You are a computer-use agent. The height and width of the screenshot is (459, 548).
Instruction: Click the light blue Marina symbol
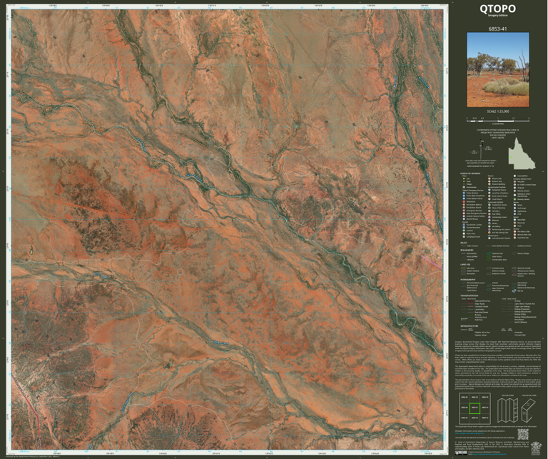(x=514, y=291)
